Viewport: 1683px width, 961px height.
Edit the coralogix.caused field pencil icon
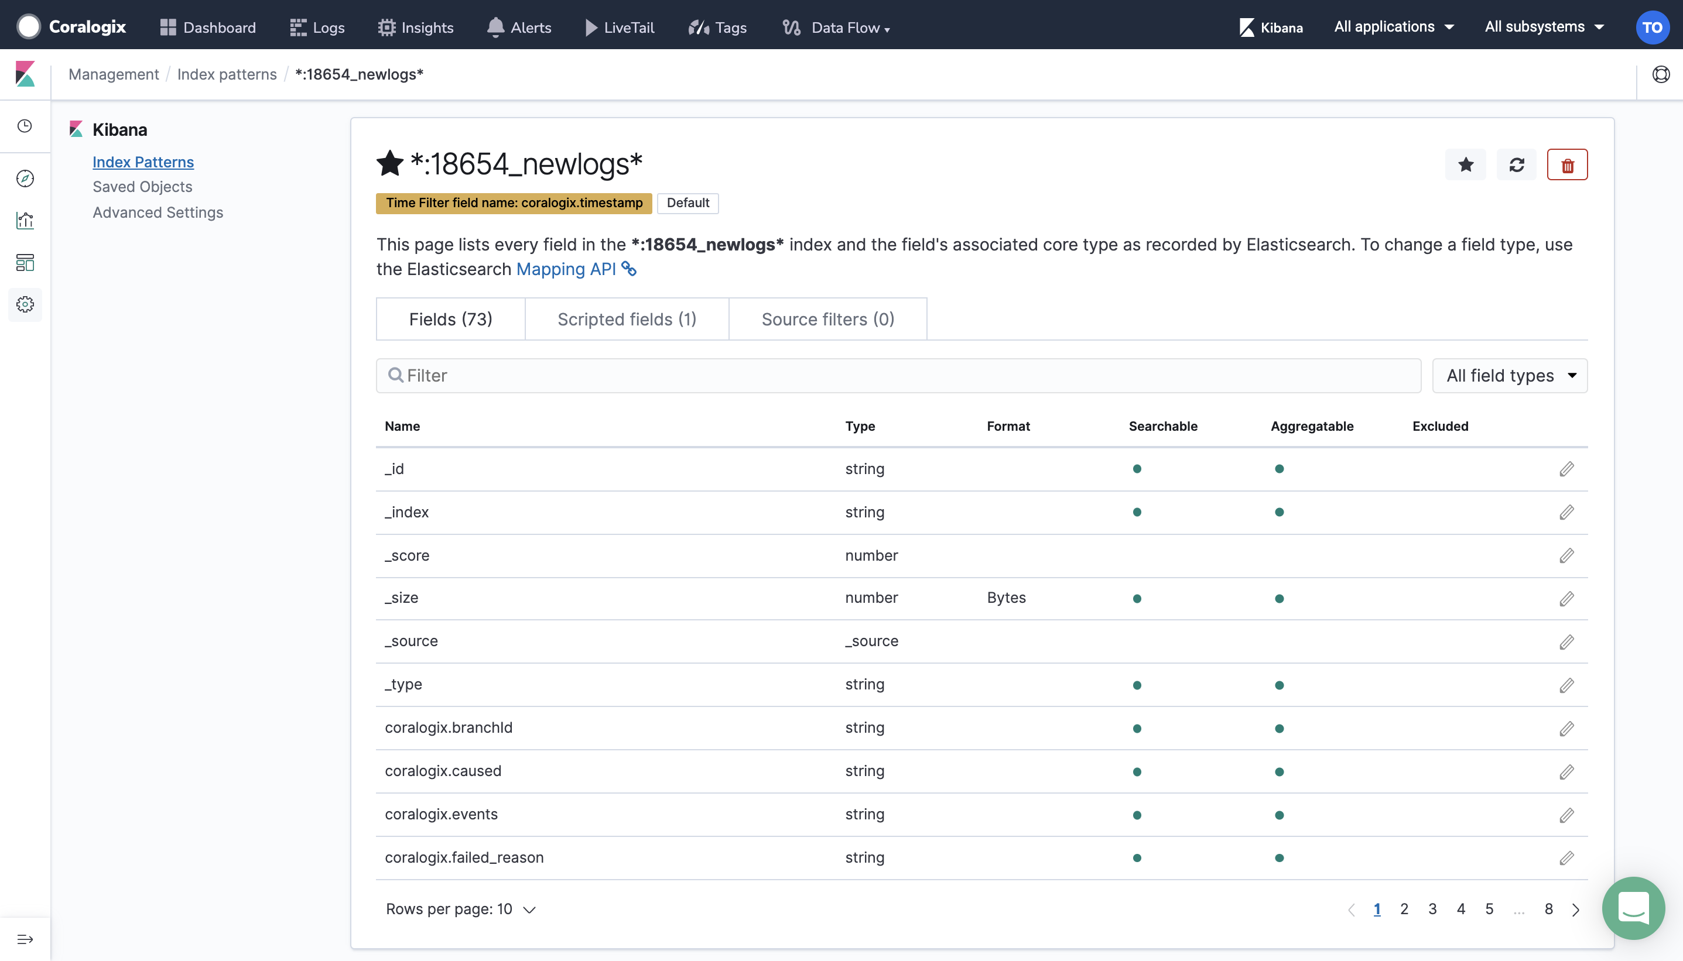point(1567,772)
